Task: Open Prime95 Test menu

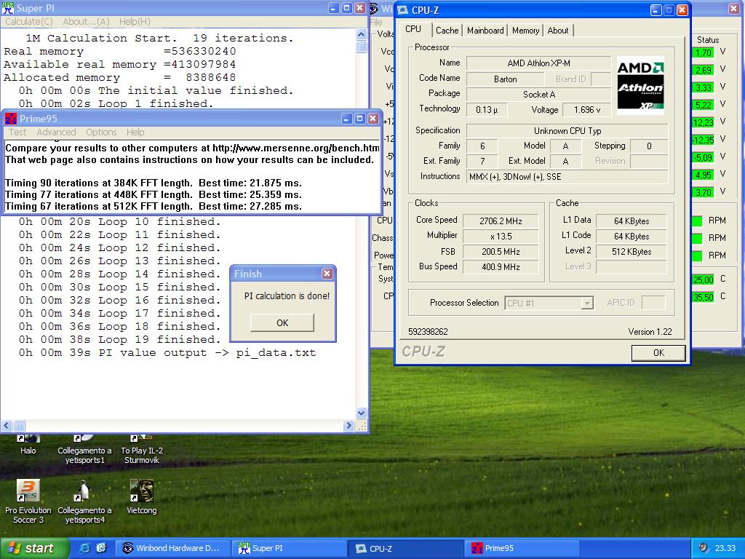Action: pos(17,132)
